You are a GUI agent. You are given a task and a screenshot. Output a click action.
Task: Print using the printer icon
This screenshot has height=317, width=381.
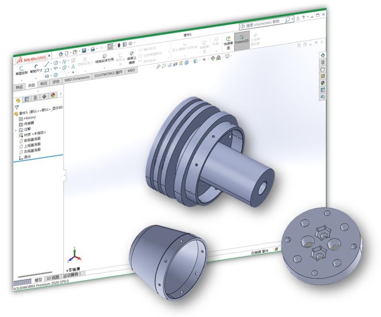click(x=93, y=49)
